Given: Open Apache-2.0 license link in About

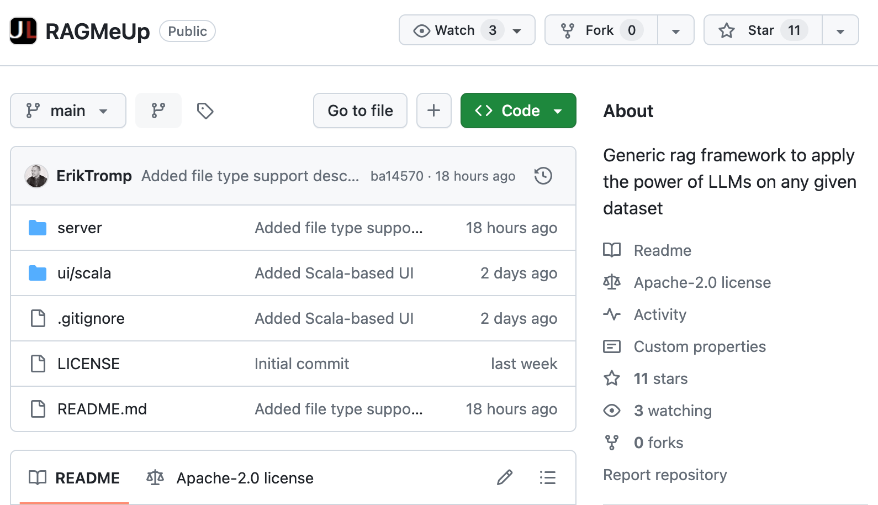Looking at the screenshot, I should [702, 282].
